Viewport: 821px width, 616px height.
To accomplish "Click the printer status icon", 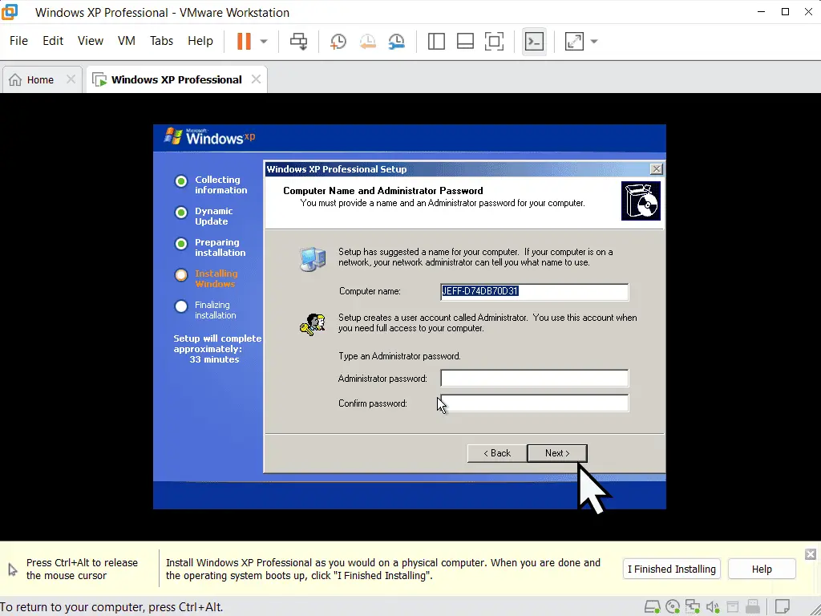I will [733, 606].
